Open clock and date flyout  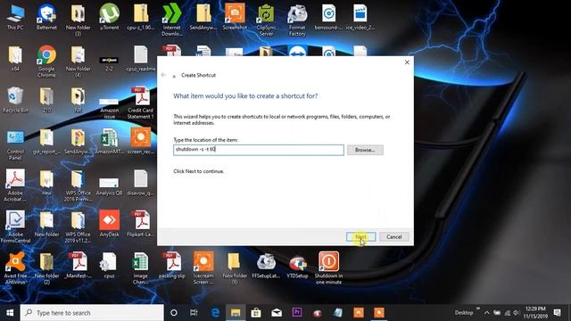click(x=535, y=313)
